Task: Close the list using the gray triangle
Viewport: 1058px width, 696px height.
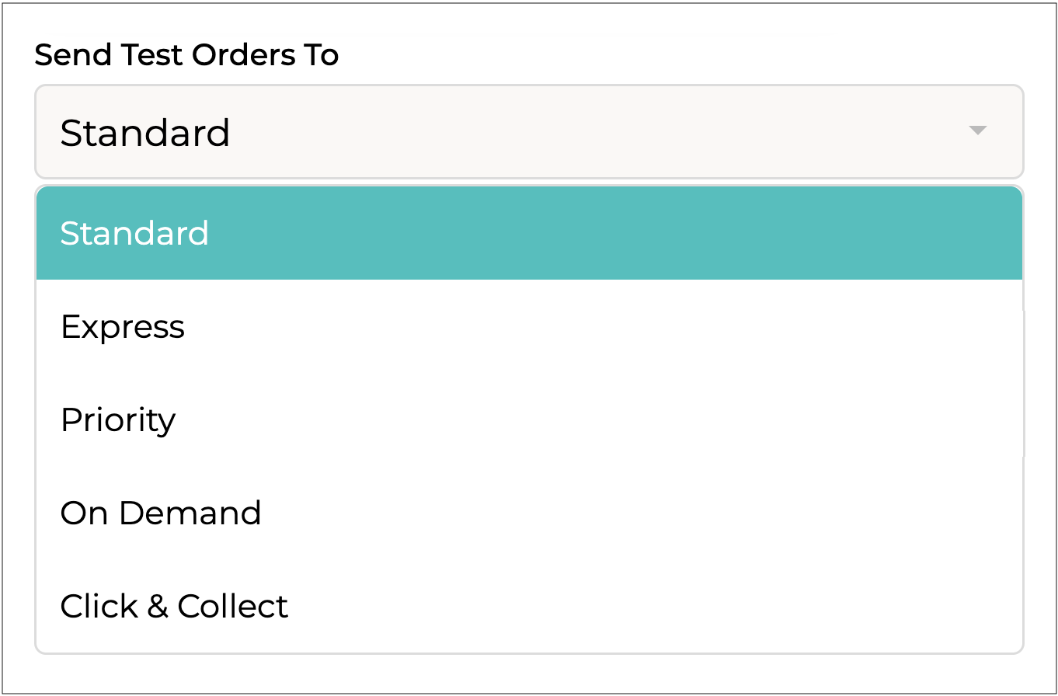Action: coord(977,131)
